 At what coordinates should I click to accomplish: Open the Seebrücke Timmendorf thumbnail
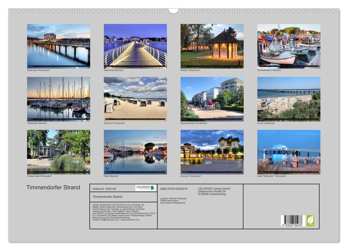click(x=57, y=46)
